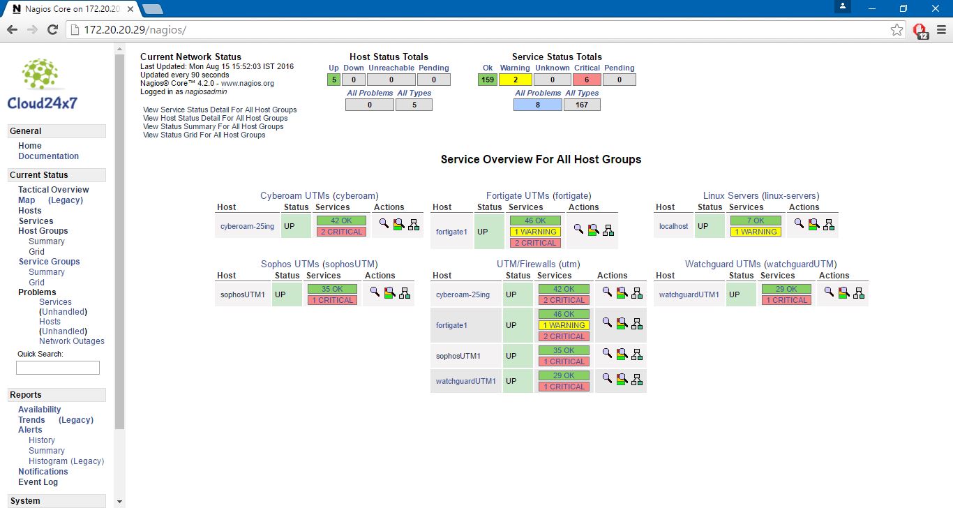Open Host Groups Grid view in sidebar
Screen dimensions: 953x508
tap(36, 252)
